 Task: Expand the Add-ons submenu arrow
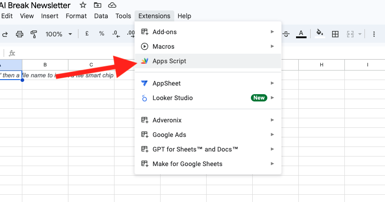[272, 31]
